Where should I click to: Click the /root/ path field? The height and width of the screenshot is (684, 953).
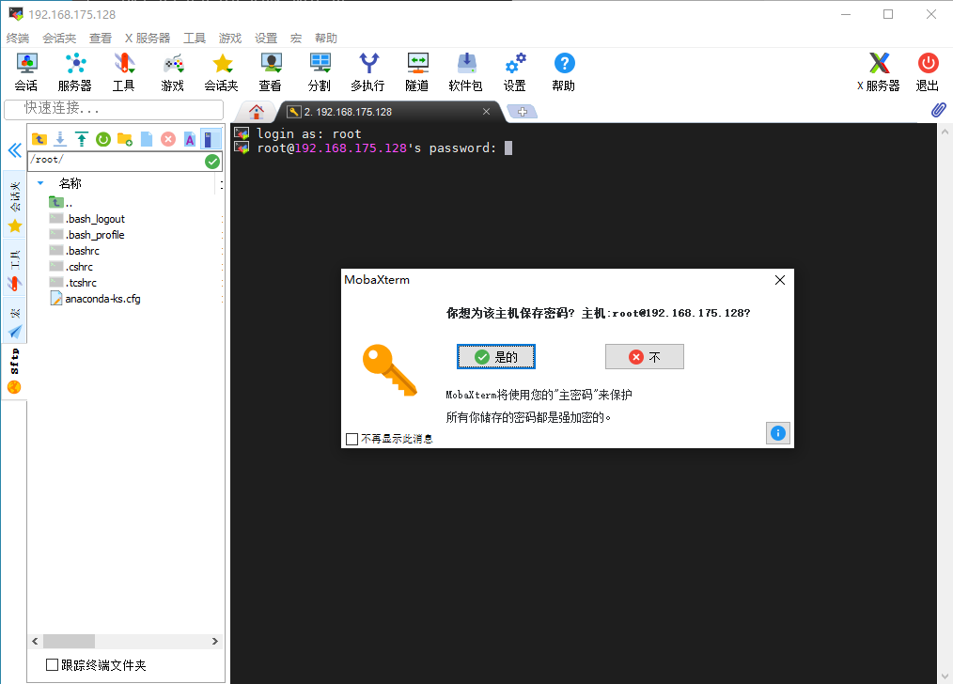(117, 161)
